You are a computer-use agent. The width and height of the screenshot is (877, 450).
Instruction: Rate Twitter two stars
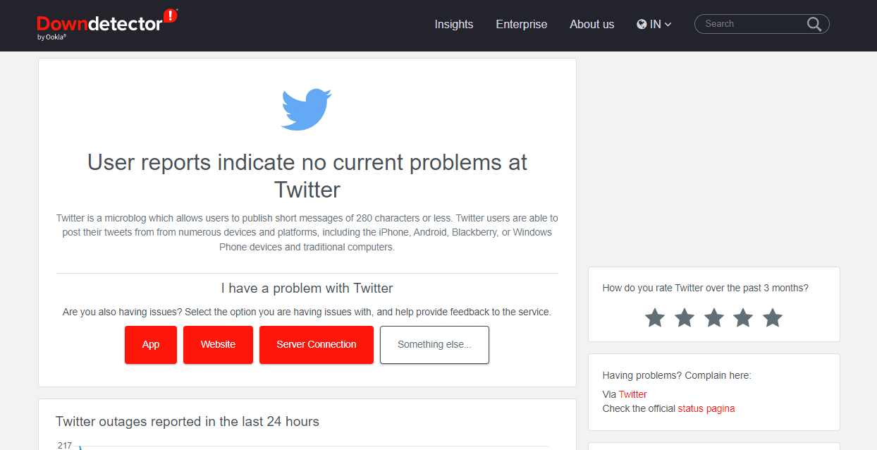[x=685, y=318]
